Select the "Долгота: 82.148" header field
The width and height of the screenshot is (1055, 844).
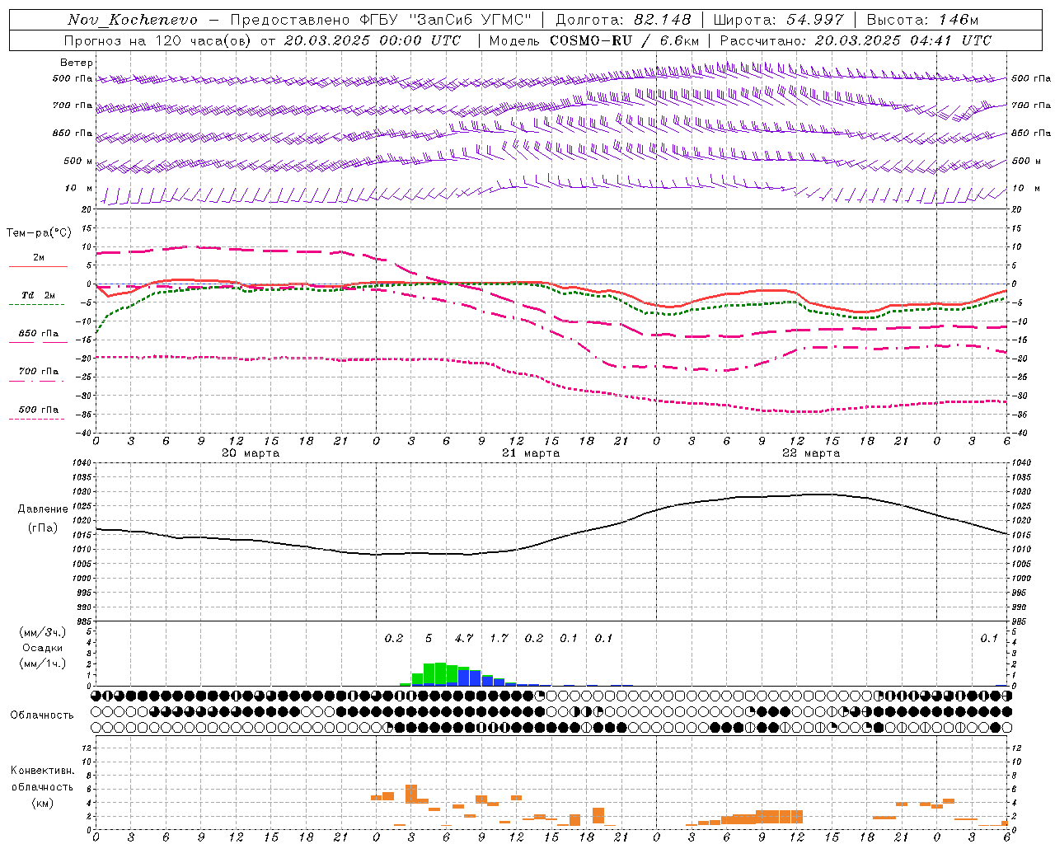pos(624,20)
